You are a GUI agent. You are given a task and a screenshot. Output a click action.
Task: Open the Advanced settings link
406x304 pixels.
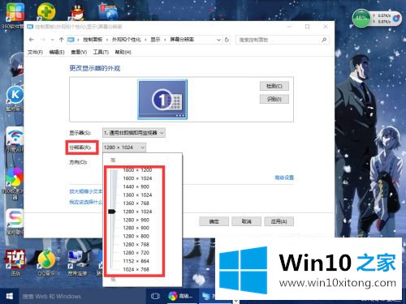click(x=284, y=178)
